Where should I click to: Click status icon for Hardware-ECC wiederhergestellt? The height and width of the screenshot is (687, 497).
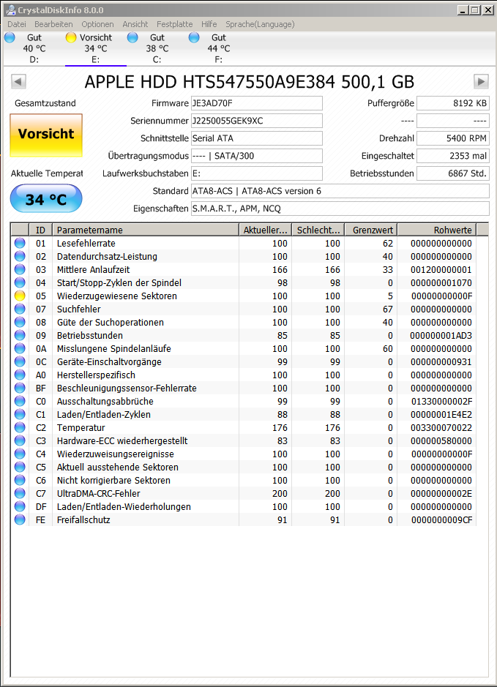click(x=20, y=440)
